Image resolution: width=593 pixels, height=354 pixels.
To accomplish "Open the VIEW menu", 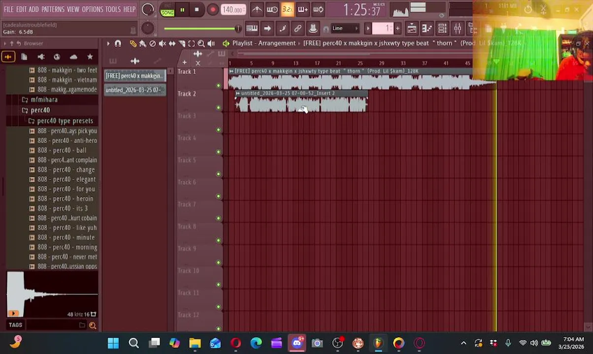I will click(x=73, y=9).
